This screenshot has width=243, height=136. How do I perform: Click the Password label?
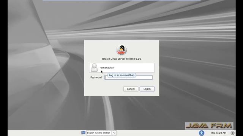(96, 77)
